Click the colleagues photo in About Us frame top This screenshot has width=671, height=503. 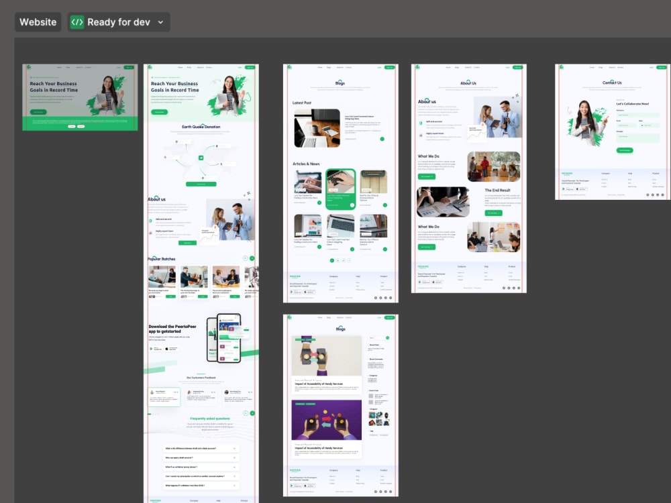click(497, 117)
